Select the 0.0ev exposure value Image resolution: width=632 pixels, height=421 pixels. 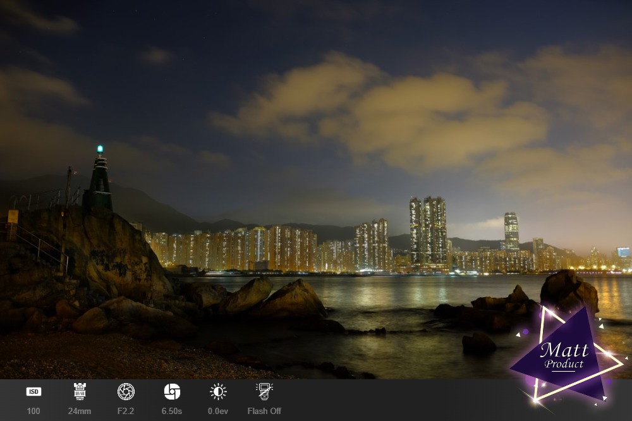[218, 411]
